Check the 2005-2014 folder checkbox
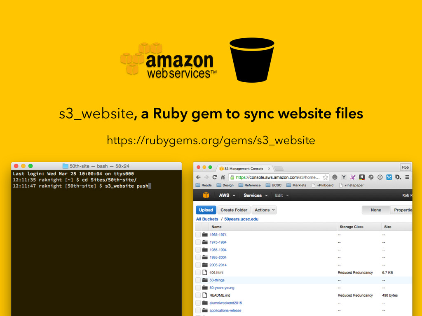This screenshot has height=316, width=422. (x=198, y=265)
